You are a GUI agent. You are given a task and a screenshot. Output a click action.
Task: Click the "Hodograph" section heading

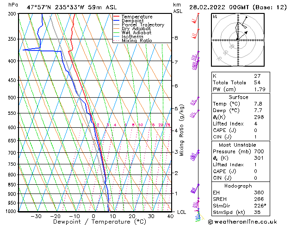click(238, 186)
